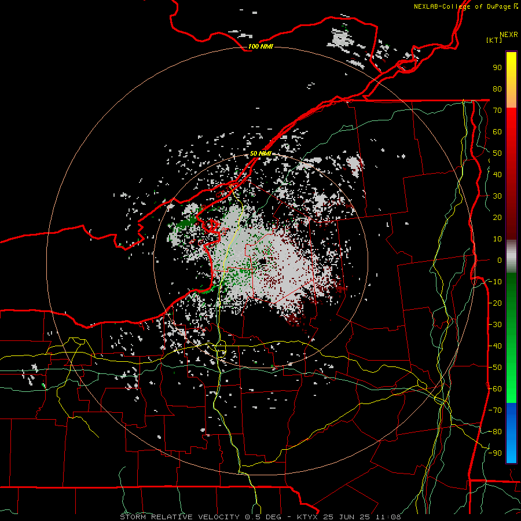Click the positive 30 scale label

point(497,196)
